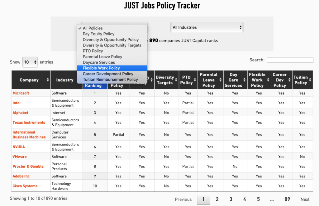Jump to last page 89
319x206 pixels.
287,199
